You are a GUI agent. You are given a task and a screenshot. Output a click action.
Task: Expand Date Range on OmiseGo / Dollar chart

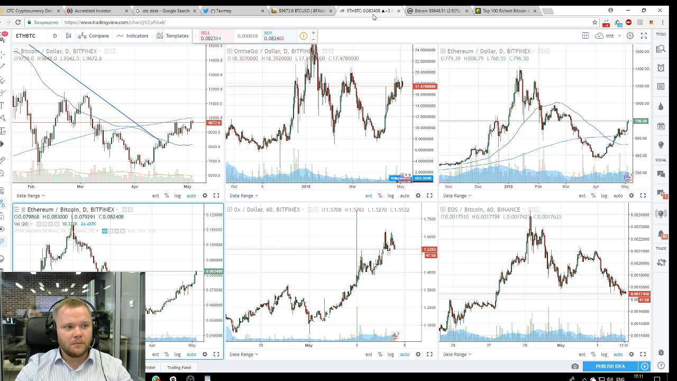(x=244, y=196)
